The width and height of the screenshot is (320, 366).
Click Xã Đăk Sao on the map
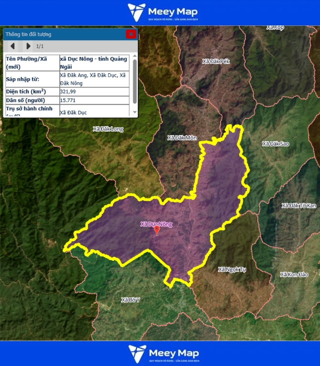[x=276, y=144]
